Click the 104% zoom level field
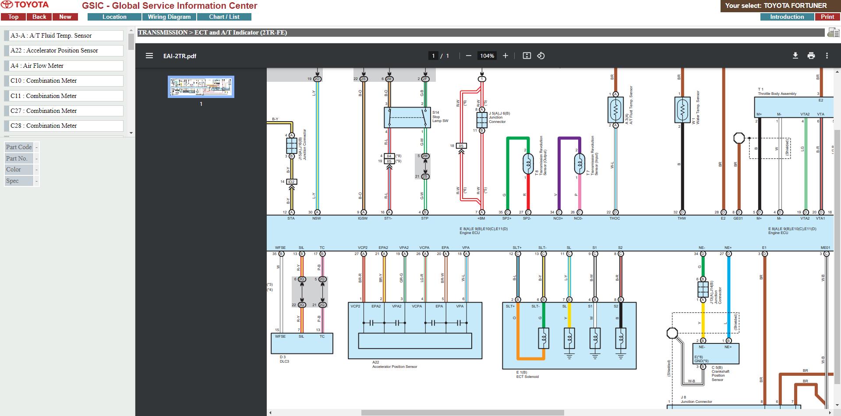841x416 pixels. [x=487, y=56]
